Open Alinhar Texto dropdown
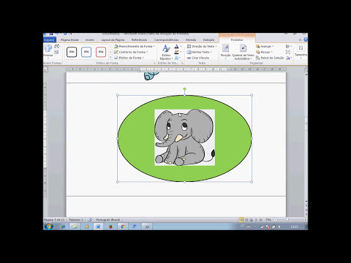This screenshot has width=351, height=263. (200, 52)
